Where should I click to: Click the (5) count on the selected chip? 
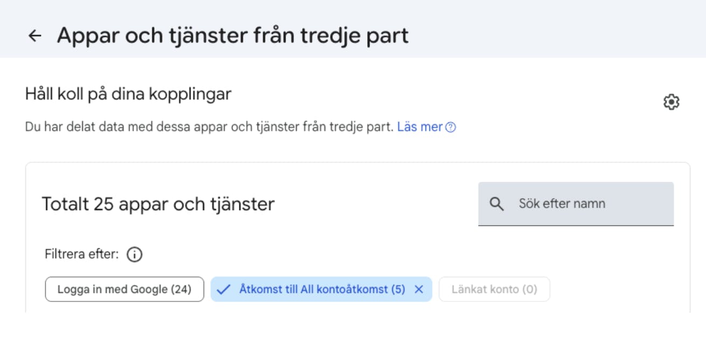[x=398, y=289]
